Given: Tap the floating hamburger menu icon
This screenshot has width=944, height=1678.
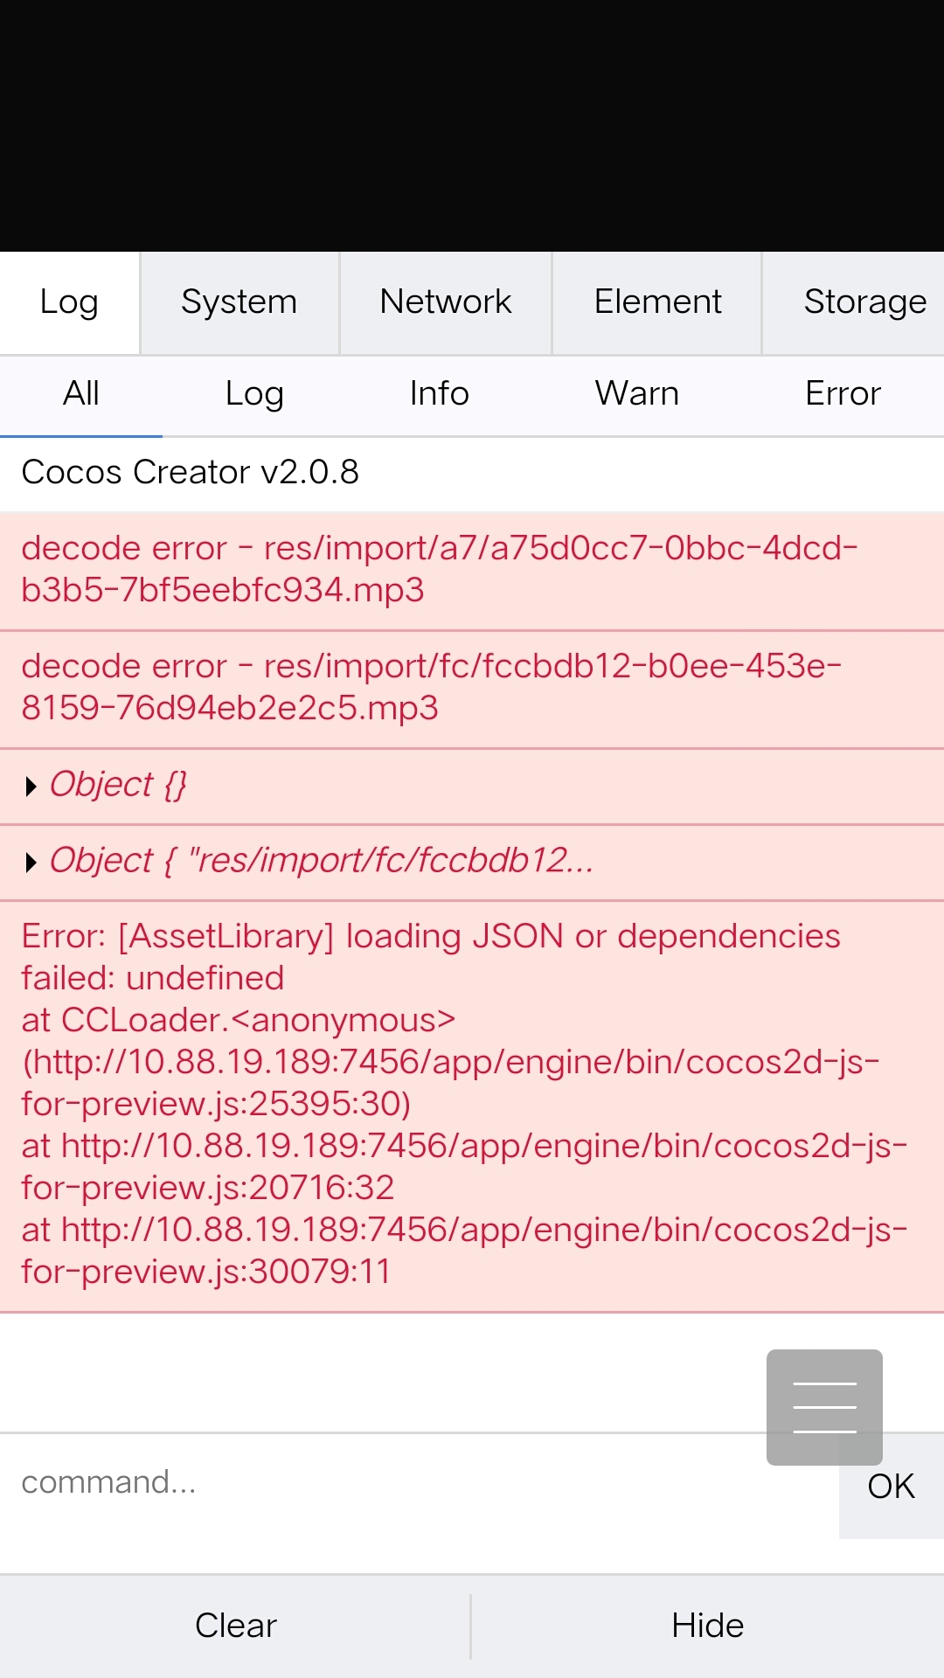Looking at the screenshot, I should [823, 1406].
